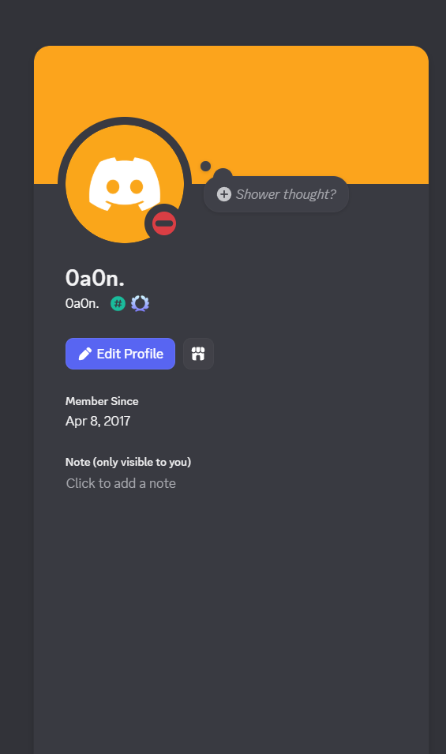The height and width of the screenshot is (754, 446).
Task: Open the Shop via the storefront icon
Action: coord(198,354)
